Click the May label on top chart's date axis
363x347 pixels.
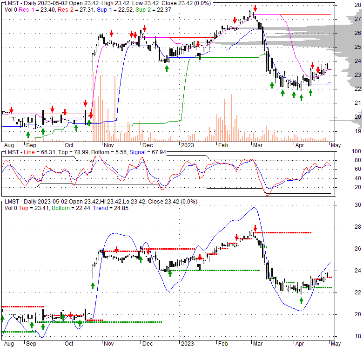point(336,145)
